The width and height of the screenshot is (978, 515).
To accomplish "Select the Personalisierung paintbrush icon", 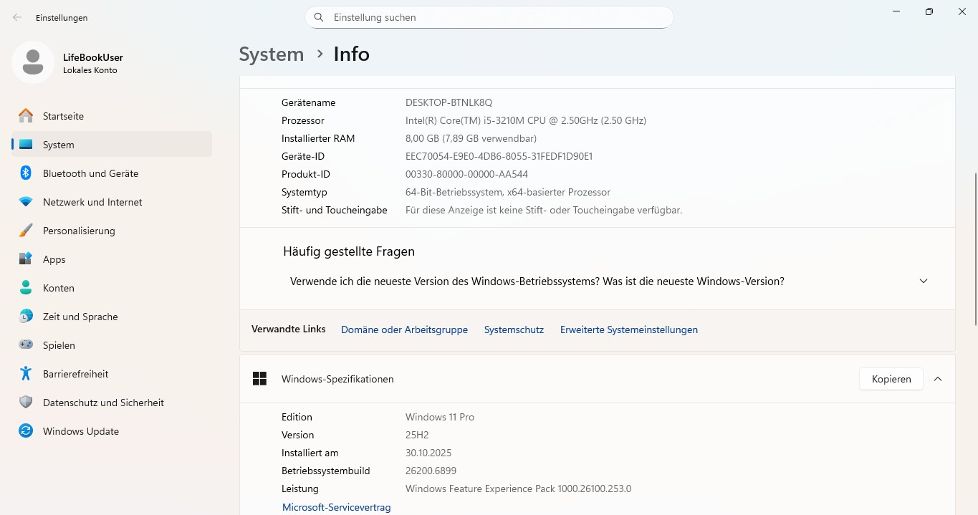I will point(26,231).
